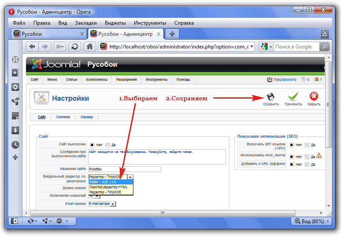Open the History clock panel in the sidebar
The width and height of the screenshot is (341, 238).
click(15, 144)
